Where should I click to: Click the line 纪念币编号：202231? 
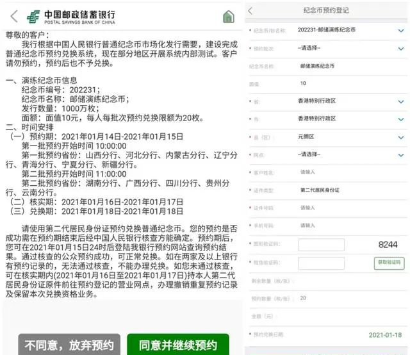click(61, 90)
